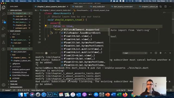
Task: Open analysis_options.yaml file
Action: point(21,69)
